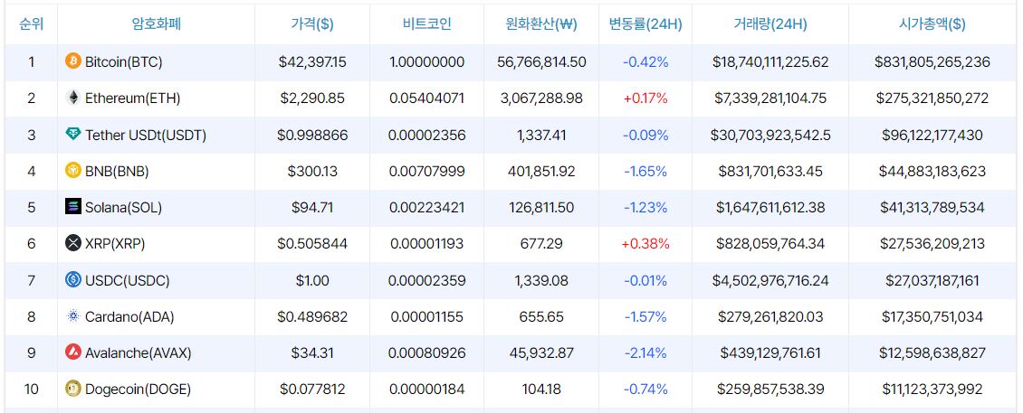Viewport: 1023px width, 413px height.
Task: Click Cardano bitcoin ratio 0.00001155
Action: pyautogui.click(x=426, y=317)
